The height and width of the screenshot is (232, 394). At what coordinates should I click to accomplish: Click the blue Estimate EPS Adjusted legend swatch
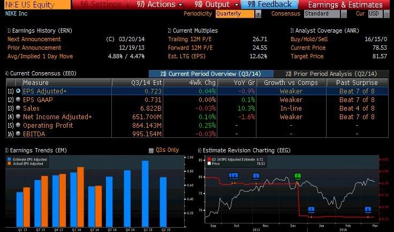[9, 159]
